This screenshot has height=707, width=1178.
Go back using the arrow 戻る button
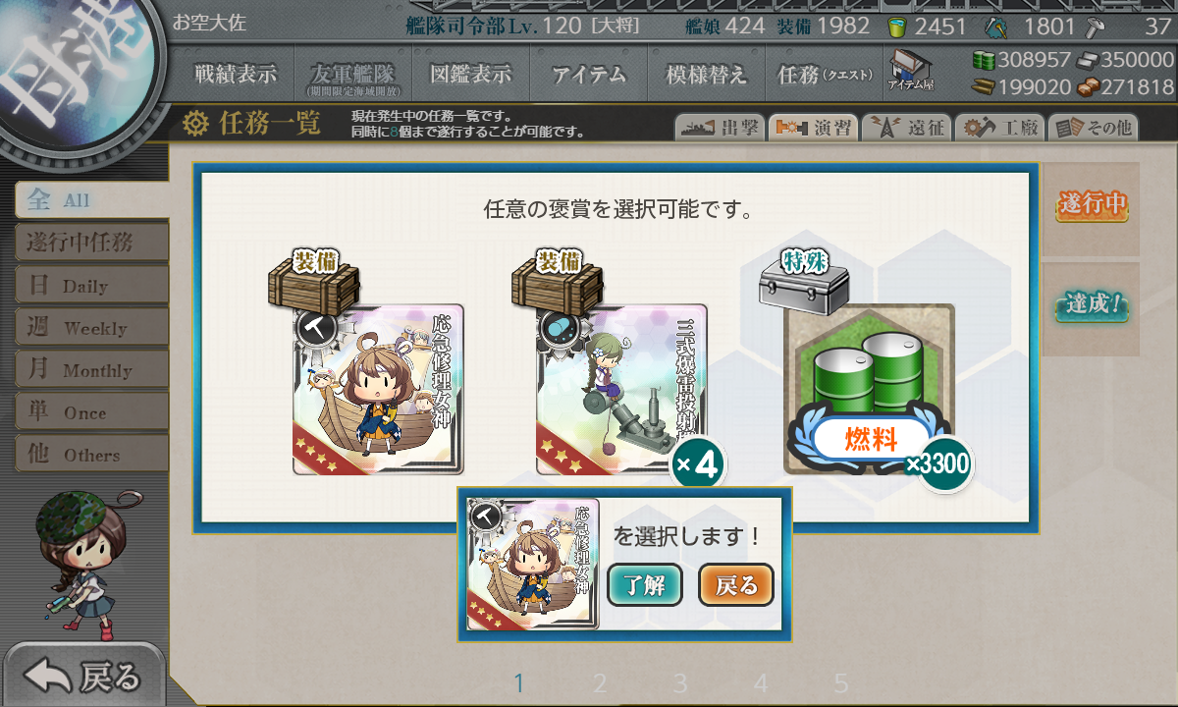[82, 676]
